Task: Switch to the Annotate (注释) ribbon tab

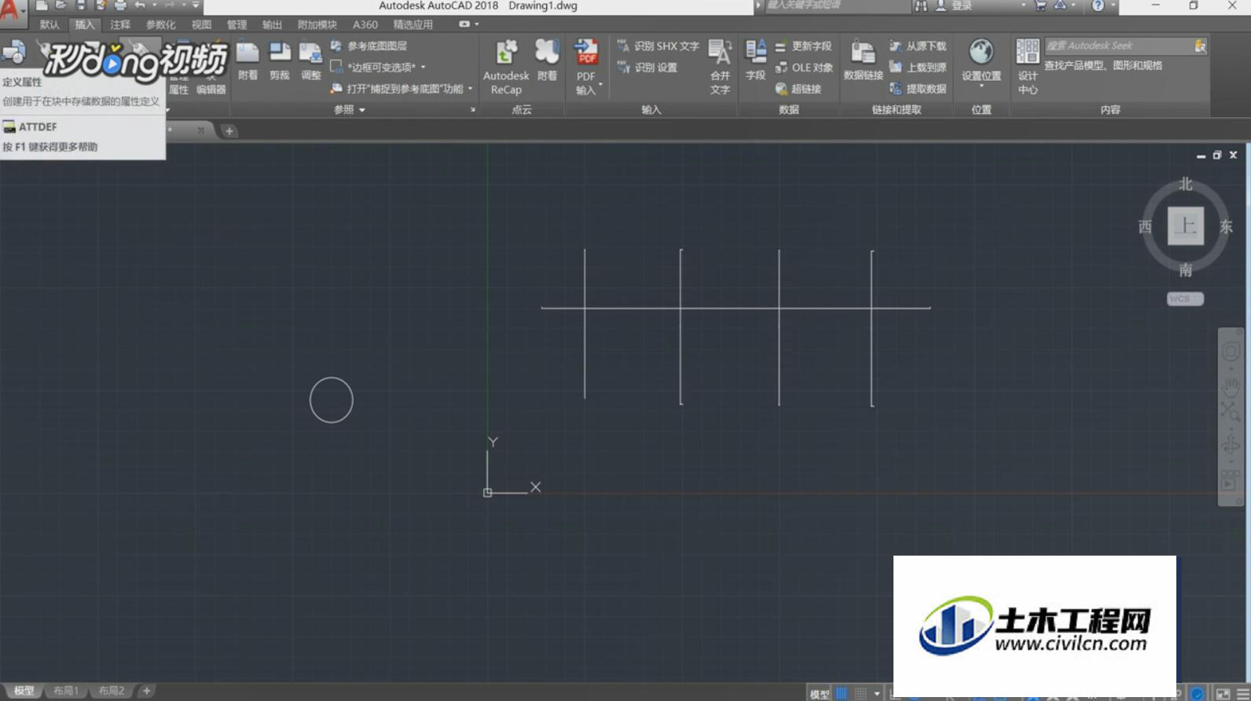Action: point(120,24)
